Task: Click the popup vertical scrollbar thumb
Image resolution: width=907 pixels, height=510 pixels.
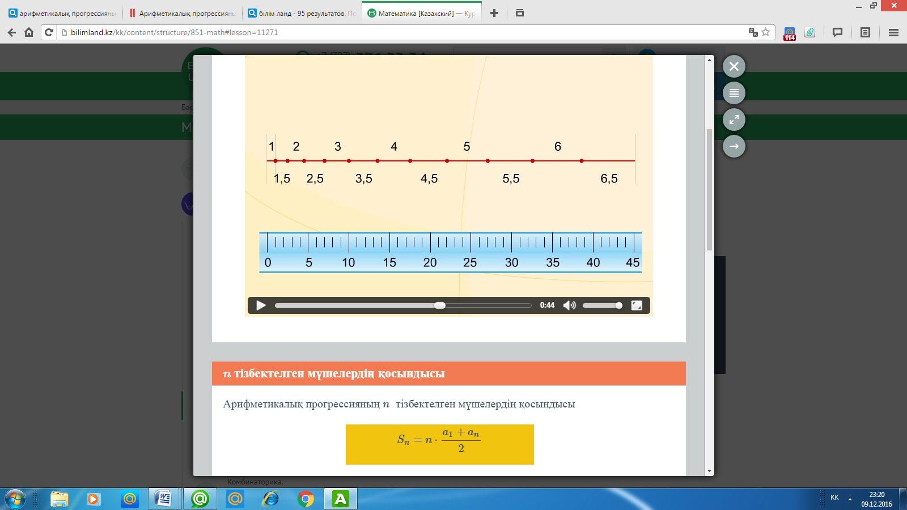Action: 709,190
